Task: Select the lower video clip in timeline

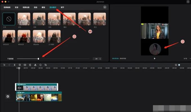Action: [x=39, y=97]
